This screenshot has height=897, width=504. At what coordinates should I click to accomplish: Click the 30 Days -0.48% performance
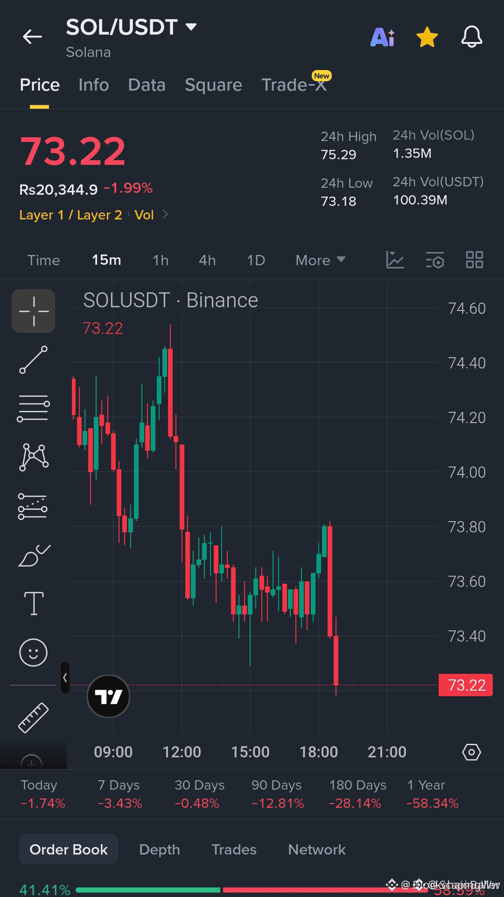coord(199,794)
